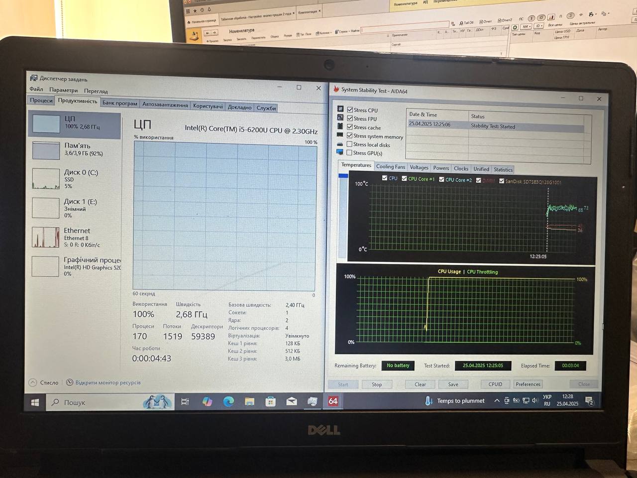Open the Mail app taskbar icon

point(291,401)
